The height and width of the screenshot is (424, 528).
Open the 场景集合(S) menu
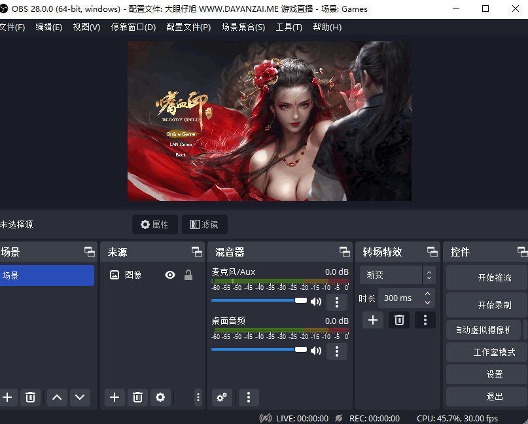[x=243, y=27]
